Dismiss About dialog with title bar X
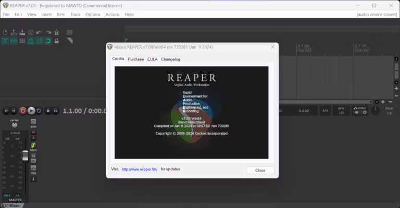400x208 pixels. [273, 47]
